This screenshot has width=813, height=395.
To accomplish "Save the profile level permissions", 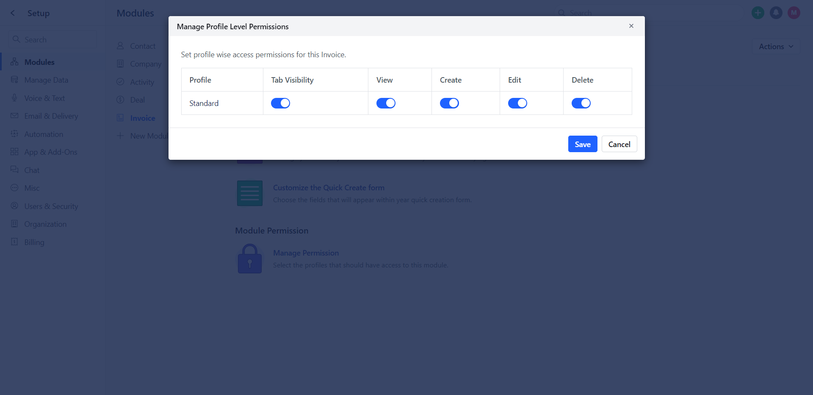I will click(x=583, y=144).
